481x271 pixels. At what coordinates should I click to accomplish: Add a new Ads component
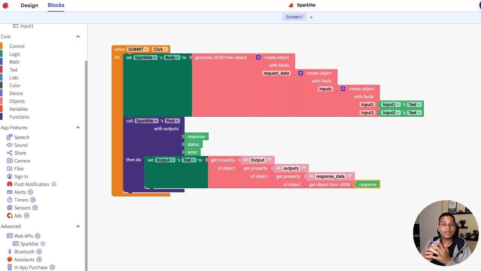[x=27, y=216]
